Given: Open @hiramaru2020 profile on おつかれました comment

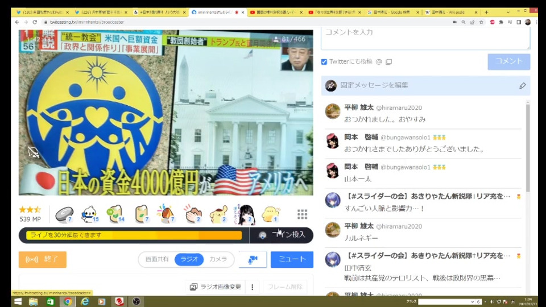Looking at the screenshot, I should (399, 108).
